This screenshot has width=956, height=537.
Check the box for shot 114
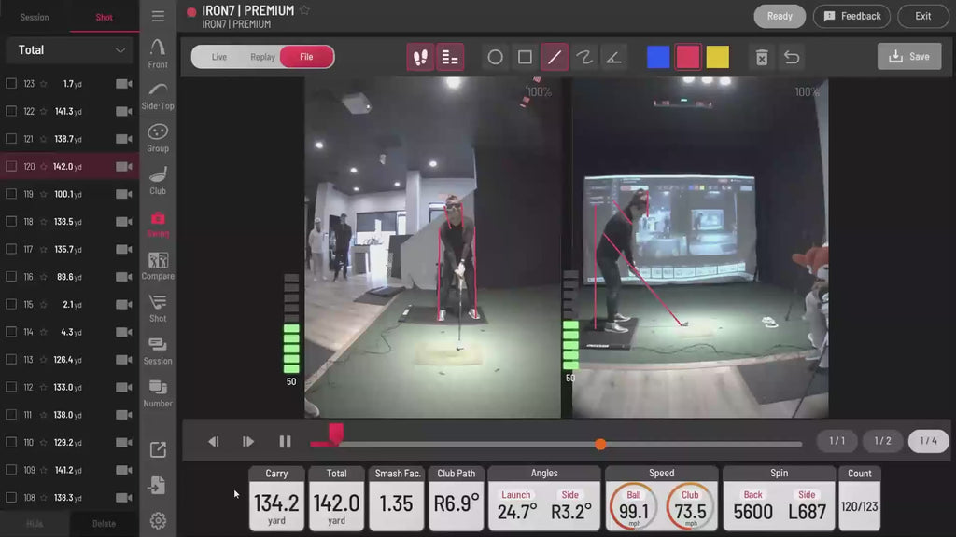pyautogui.click(x=11, y=332)
